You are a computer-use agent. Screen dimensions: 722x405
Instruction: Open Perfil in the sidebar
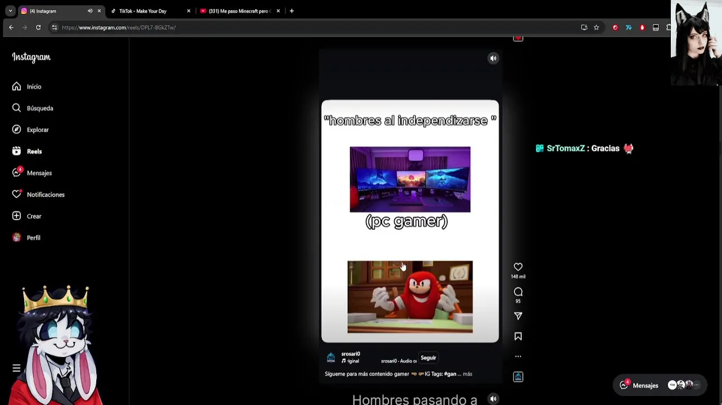[26, 238]
